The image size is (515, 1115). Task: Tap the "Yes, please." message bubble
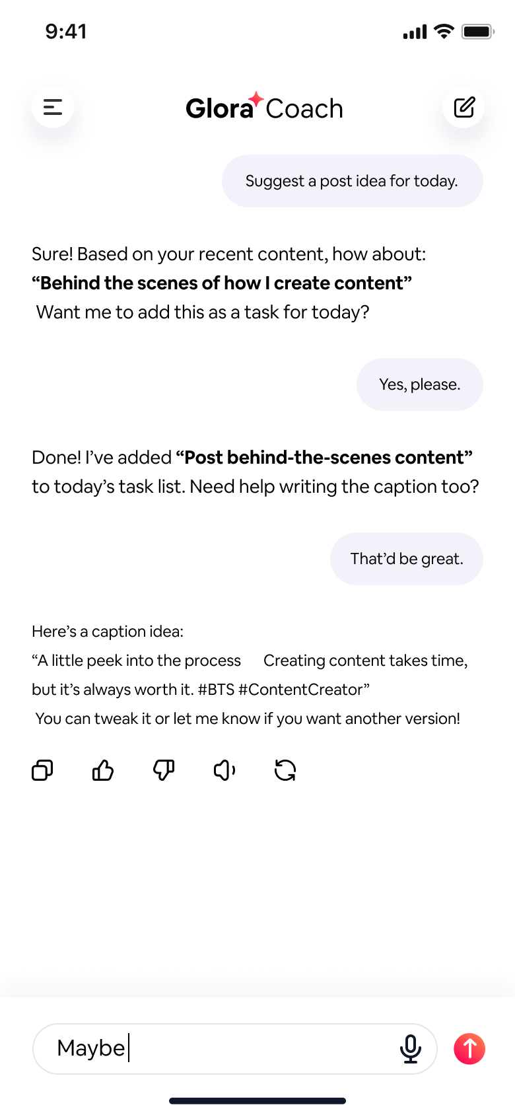coord(419,384)
